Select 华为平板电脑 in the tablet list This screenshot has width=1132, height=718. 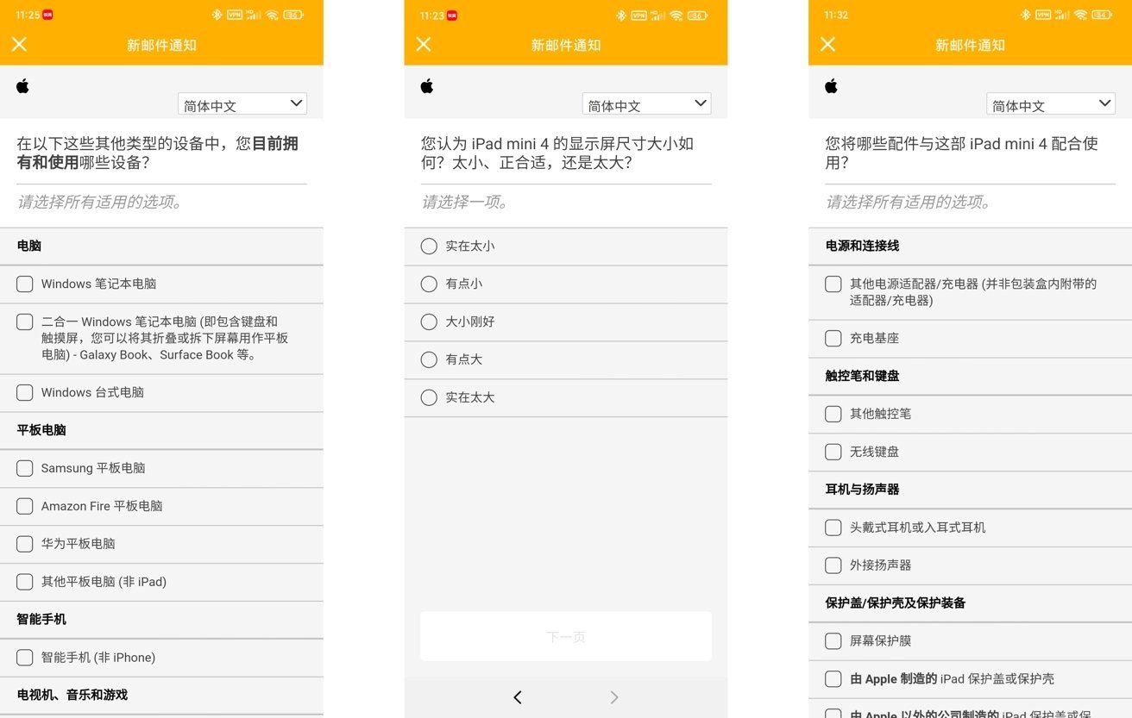click(25, 544)
